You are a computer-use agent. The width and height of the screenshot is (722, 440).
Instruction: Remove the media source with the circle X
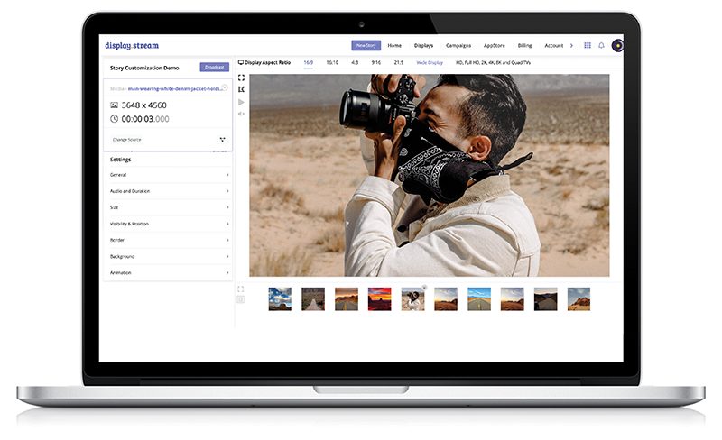225,87
